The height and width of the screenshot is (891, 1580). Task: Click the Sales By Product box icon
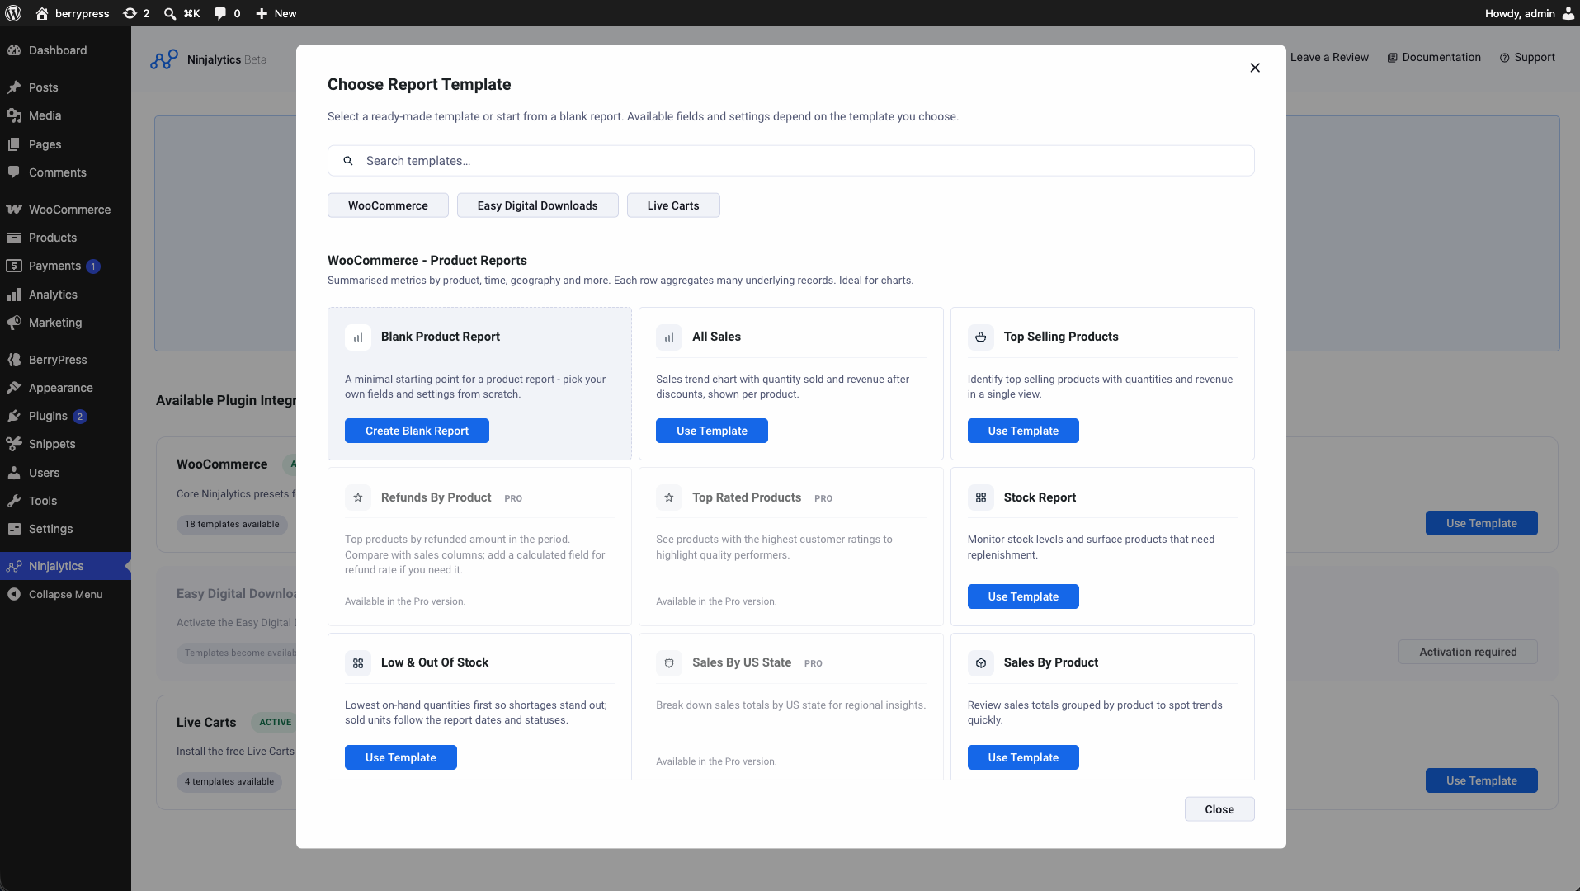(x=981, y=662)
